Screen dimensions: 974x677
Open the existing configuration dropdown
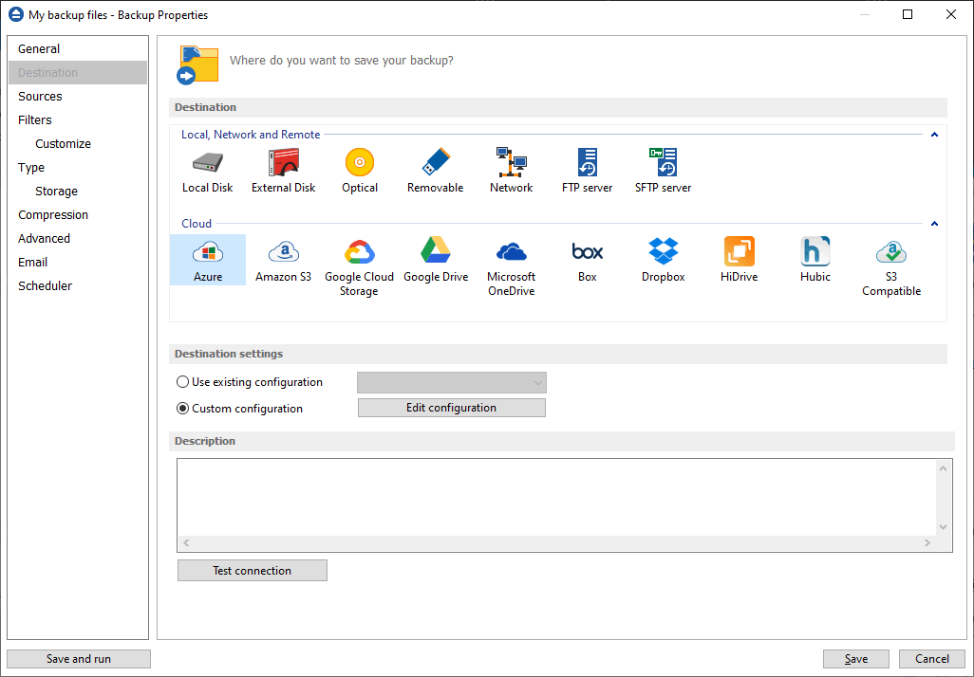click(x=452, y=383)
